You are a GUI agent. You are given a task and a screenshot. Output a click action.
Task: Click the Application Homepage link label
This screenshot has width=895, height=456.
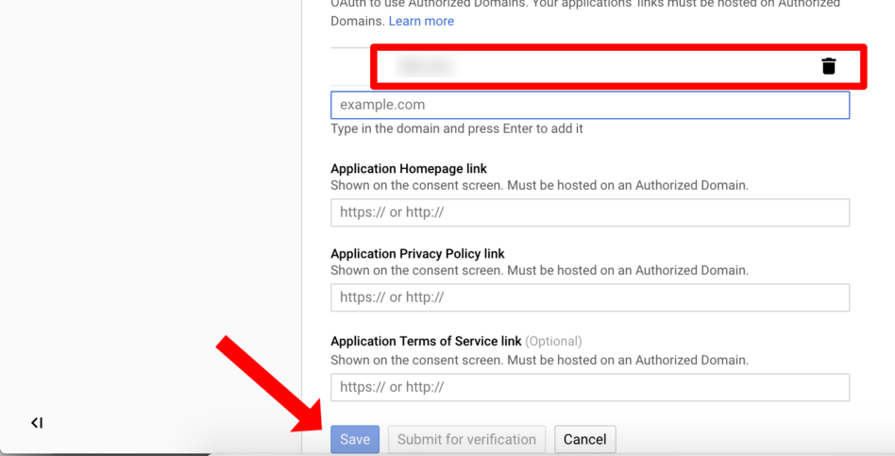click(409, 169)
